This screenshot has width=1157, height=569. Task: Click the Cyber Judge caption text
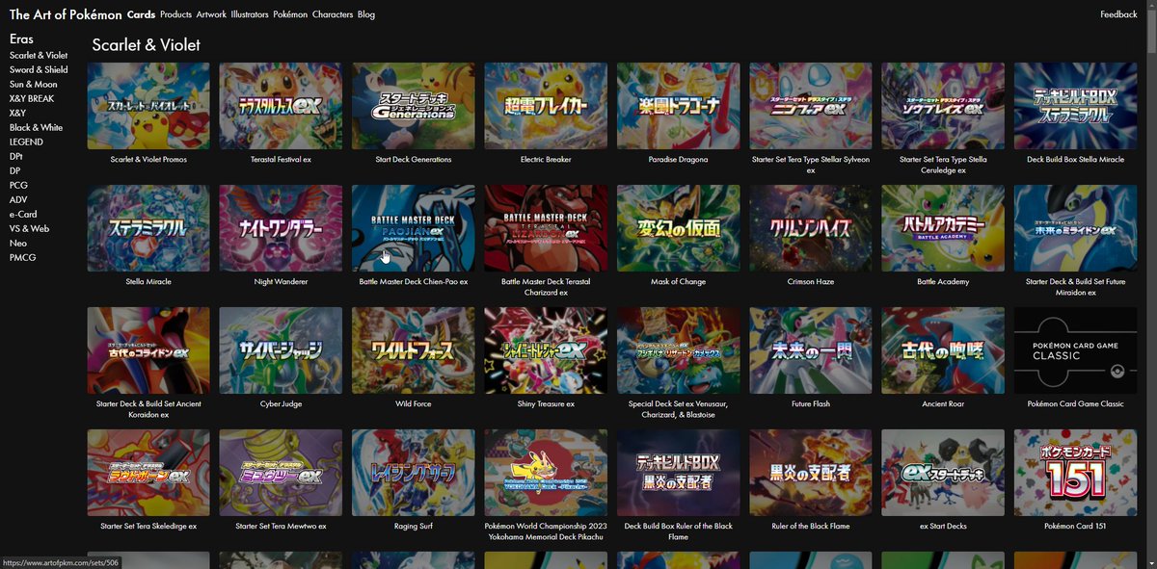pyautogui.click(x=281, y=404)
